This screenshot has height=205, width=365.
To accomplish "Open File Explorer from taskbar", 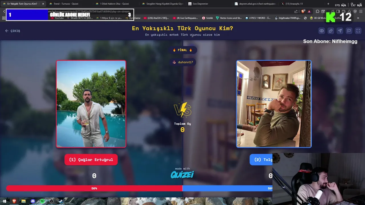I will click(x=23, y=201).
